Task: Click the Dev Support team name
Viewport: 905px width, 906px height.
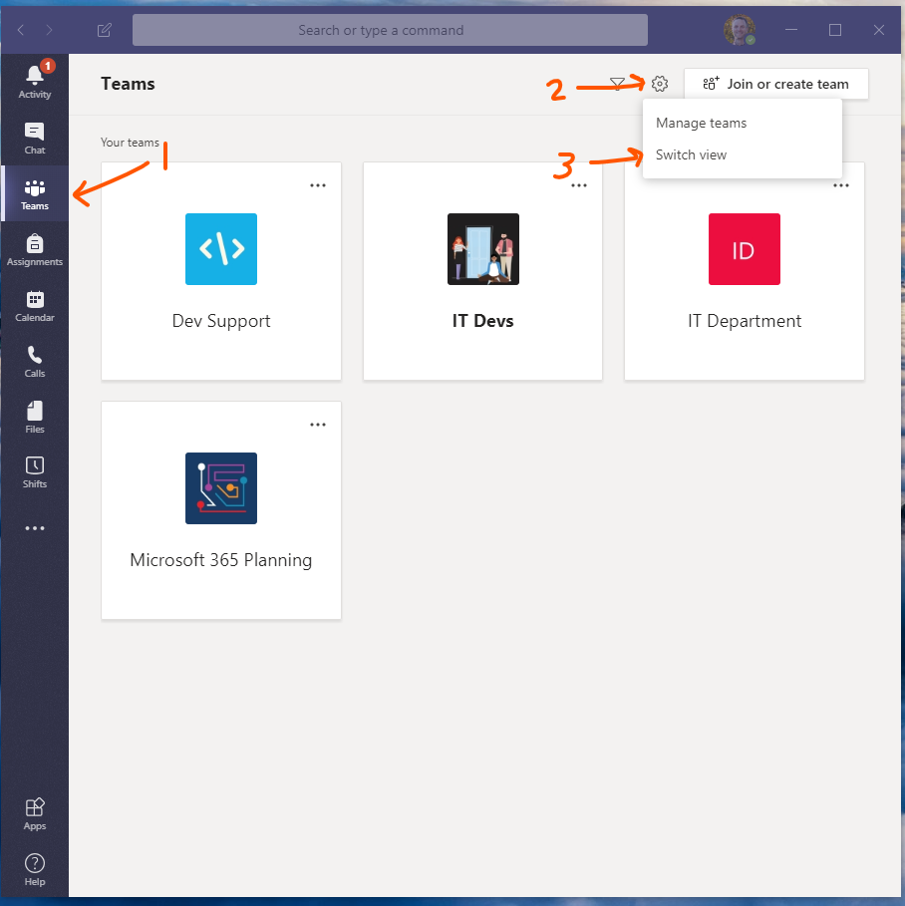Action: point(221,321)
